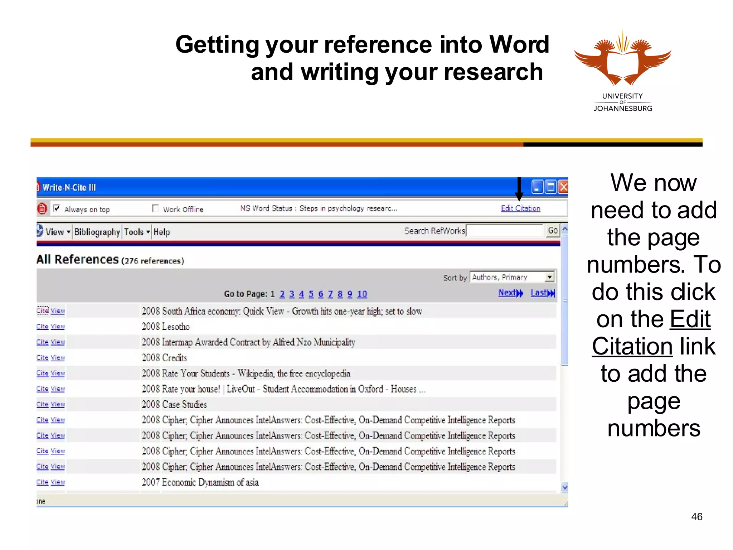The image size is (733, 550).
Task: Cite the 2007 Economic Dynamism of asia reference
Action: coord(43,482)
